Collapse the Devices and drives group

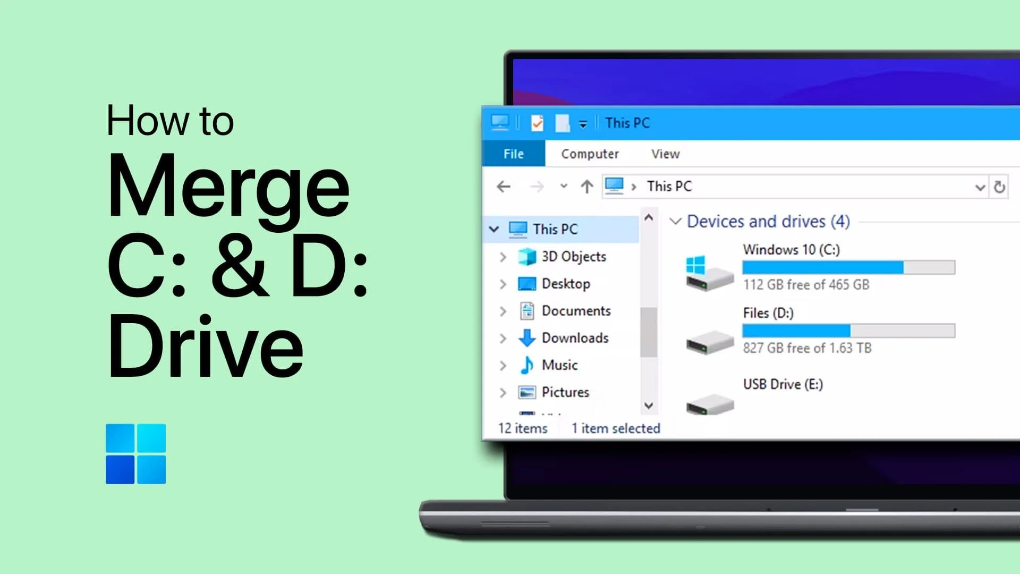(x=675, y=222)
